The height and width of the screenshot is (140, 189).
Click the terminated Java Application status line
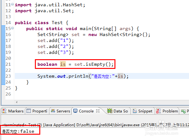96,125
